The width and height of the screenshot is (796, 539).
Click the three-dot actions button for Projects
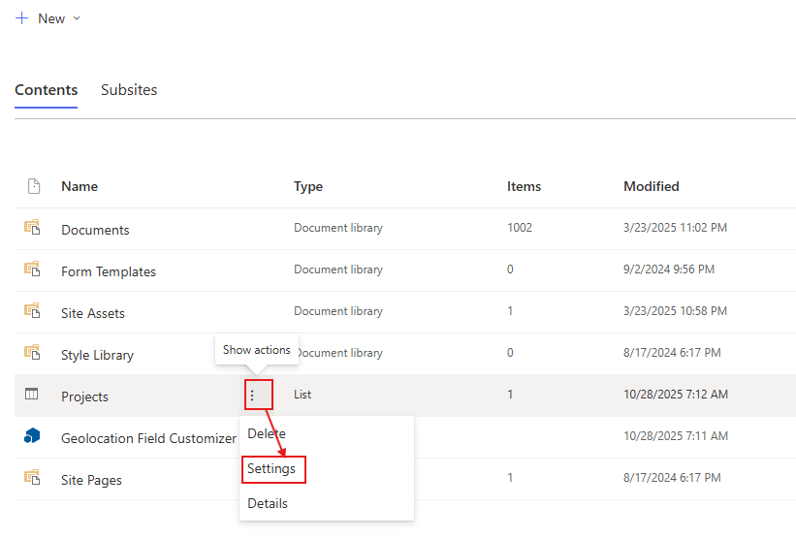pos(253,396)
